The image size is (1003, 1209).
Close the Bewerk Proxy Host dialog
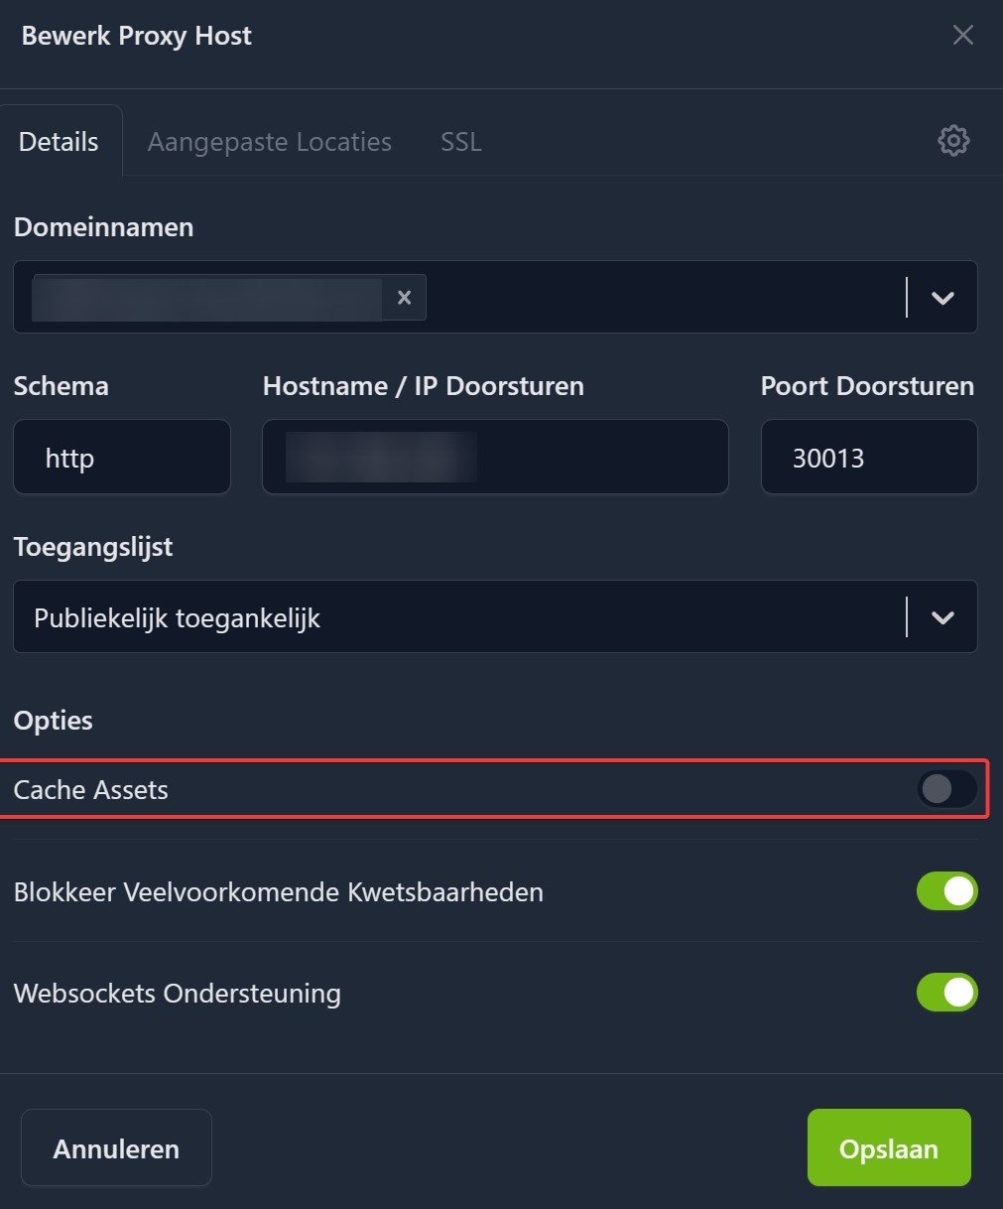pyautogui.click(x=962, y=36)
